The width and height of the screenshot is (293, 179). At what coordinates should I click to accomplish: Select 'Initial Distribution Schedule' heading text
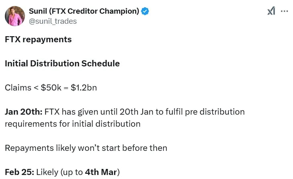point(62,64)
